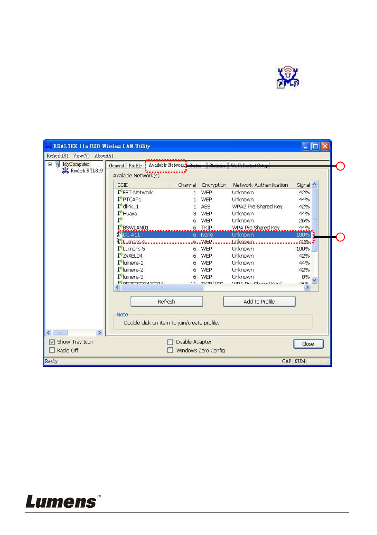Select the BSWLAN01 SSID entry

click(136, 228)
